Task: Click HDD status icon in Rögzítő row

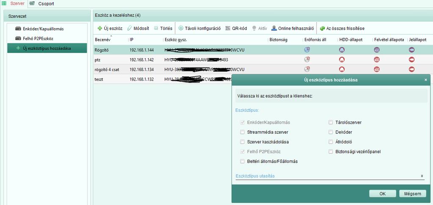Action: pos(342,50)
